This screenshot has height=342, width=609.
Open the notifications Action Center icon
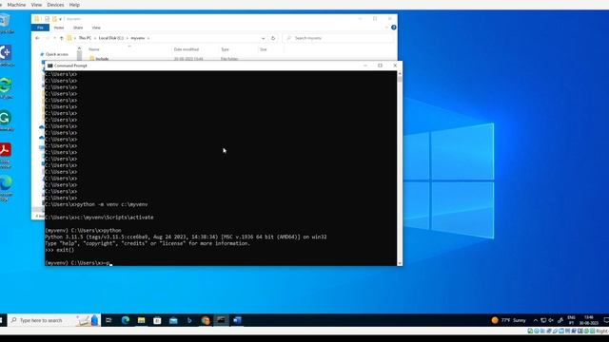(x=606, y=320)
